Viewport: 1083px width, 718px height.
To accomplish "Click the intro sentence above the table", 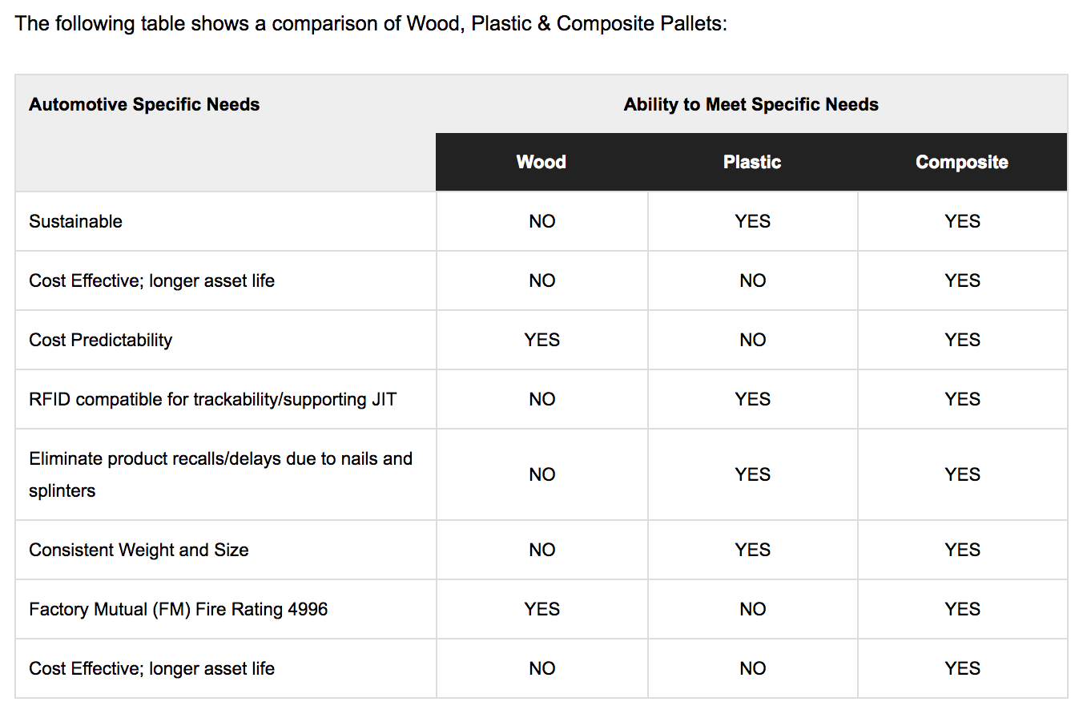I will pyautogui.click(x=371, y=23).
